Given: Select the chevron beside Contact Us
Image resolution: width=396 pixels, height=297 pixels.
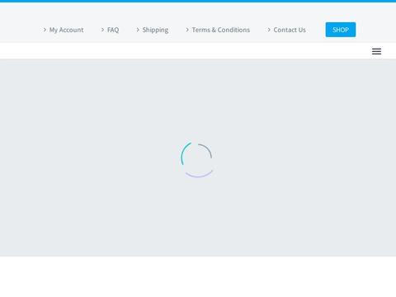Looking at the screenshot, I should (x=269, y=30).
